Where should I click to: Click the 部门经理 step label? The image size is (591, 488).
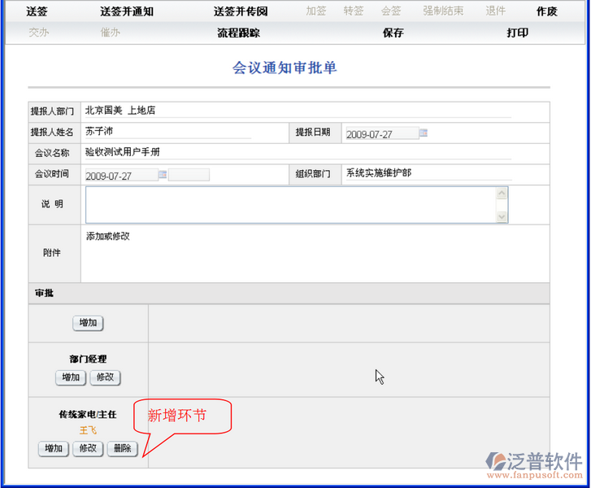click(x=88, y=359)
